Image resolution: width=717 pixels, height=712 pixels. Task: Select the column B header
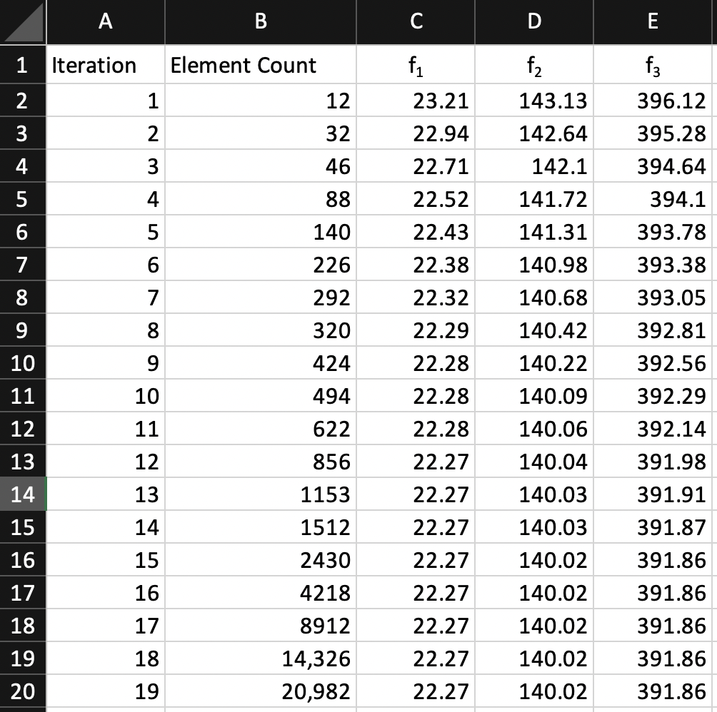[260, 22]
